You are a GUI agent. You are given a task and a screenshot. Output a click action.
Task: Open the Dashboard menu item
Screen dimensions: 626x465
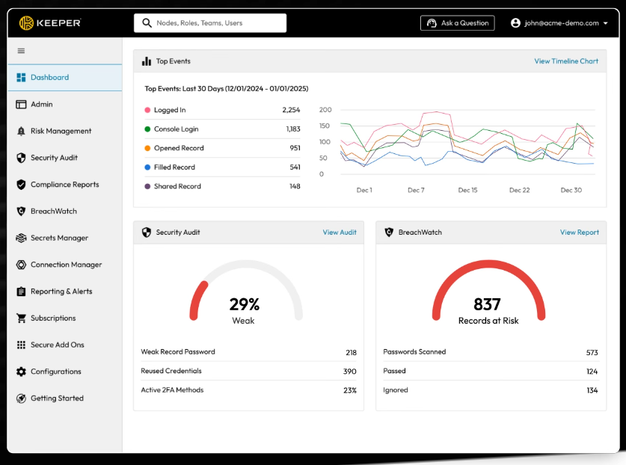pos(64,78)
